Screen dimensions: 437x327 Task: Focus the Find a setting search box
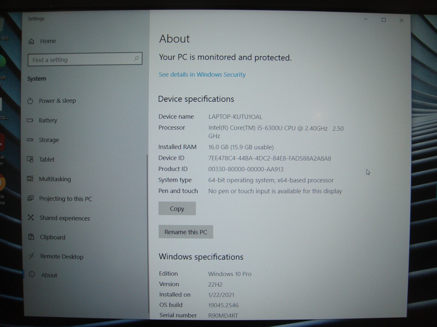point(85,59)
